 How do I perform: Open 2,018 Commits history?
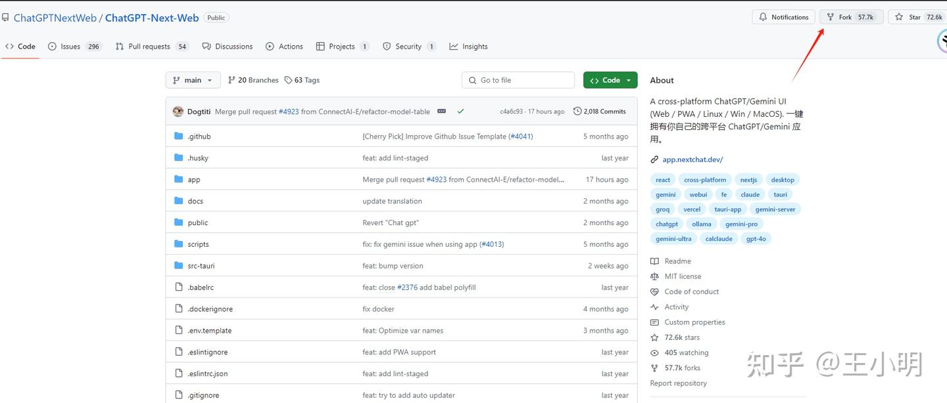pos(599,112)
